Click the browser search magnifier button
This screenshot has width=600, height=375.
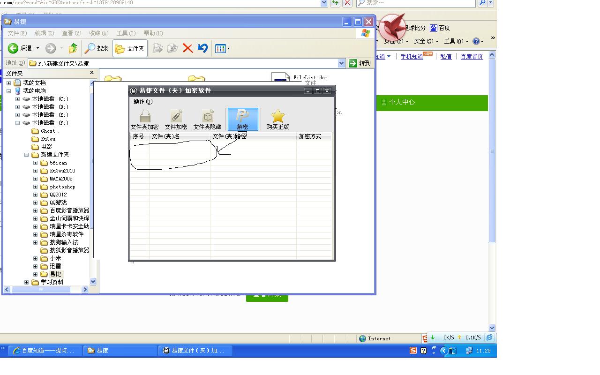point(482,3)
